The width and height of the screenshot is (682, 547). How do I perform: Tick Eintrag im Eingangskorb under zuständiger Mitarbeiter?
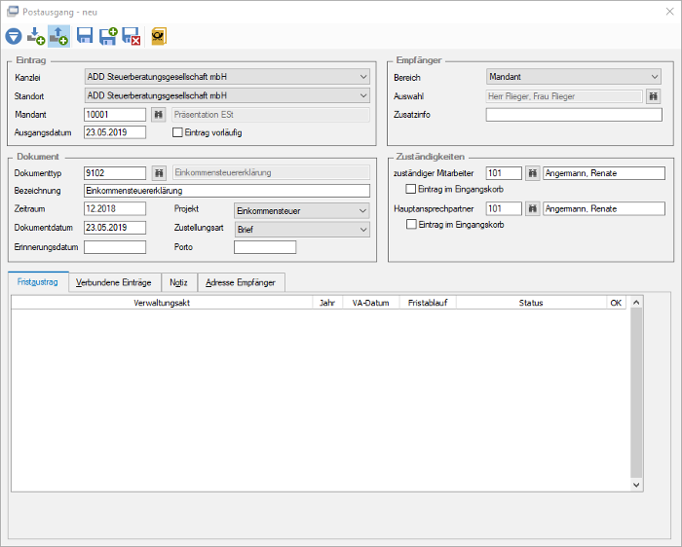(x=410, y=189)
